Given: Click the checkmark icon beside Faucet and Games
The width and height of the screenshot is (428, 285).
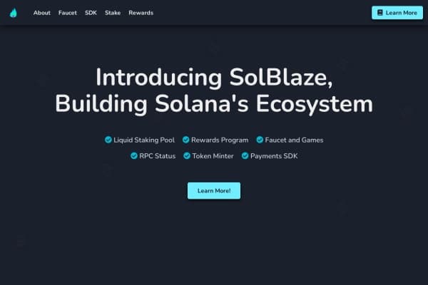Looking at the screenshot, I should point(260,140).
